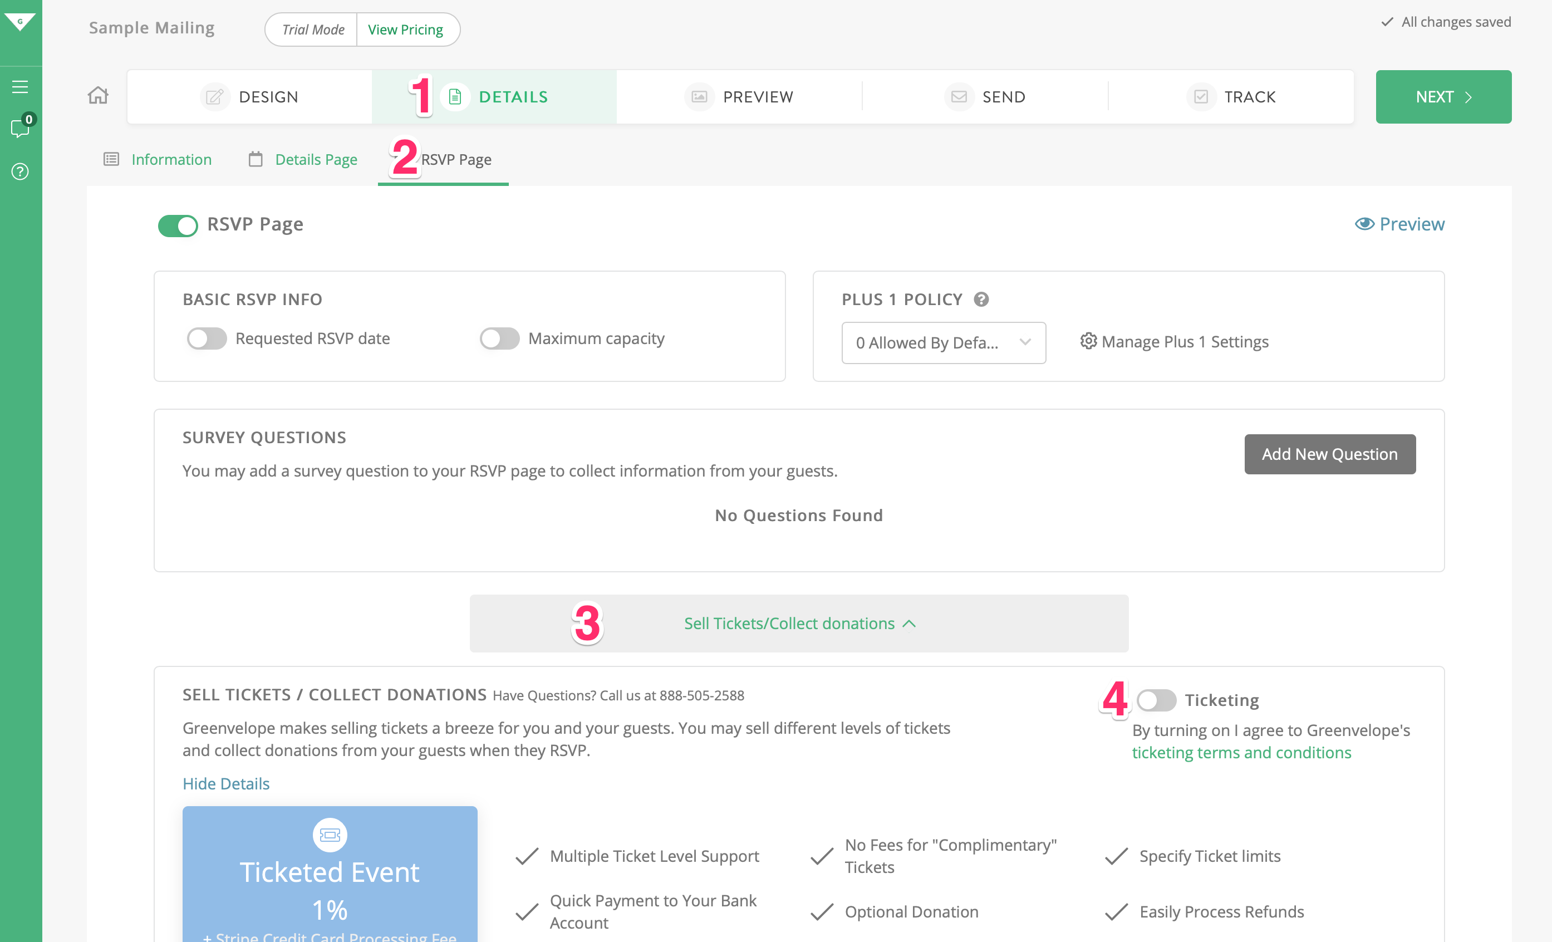Click the Information list icon
This screenshot has width=1552, height=942.
(111, 159)
